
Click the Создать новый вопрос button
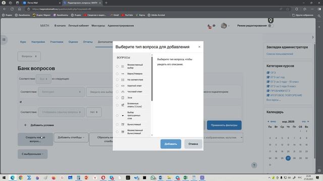click(x=35, y=139)
